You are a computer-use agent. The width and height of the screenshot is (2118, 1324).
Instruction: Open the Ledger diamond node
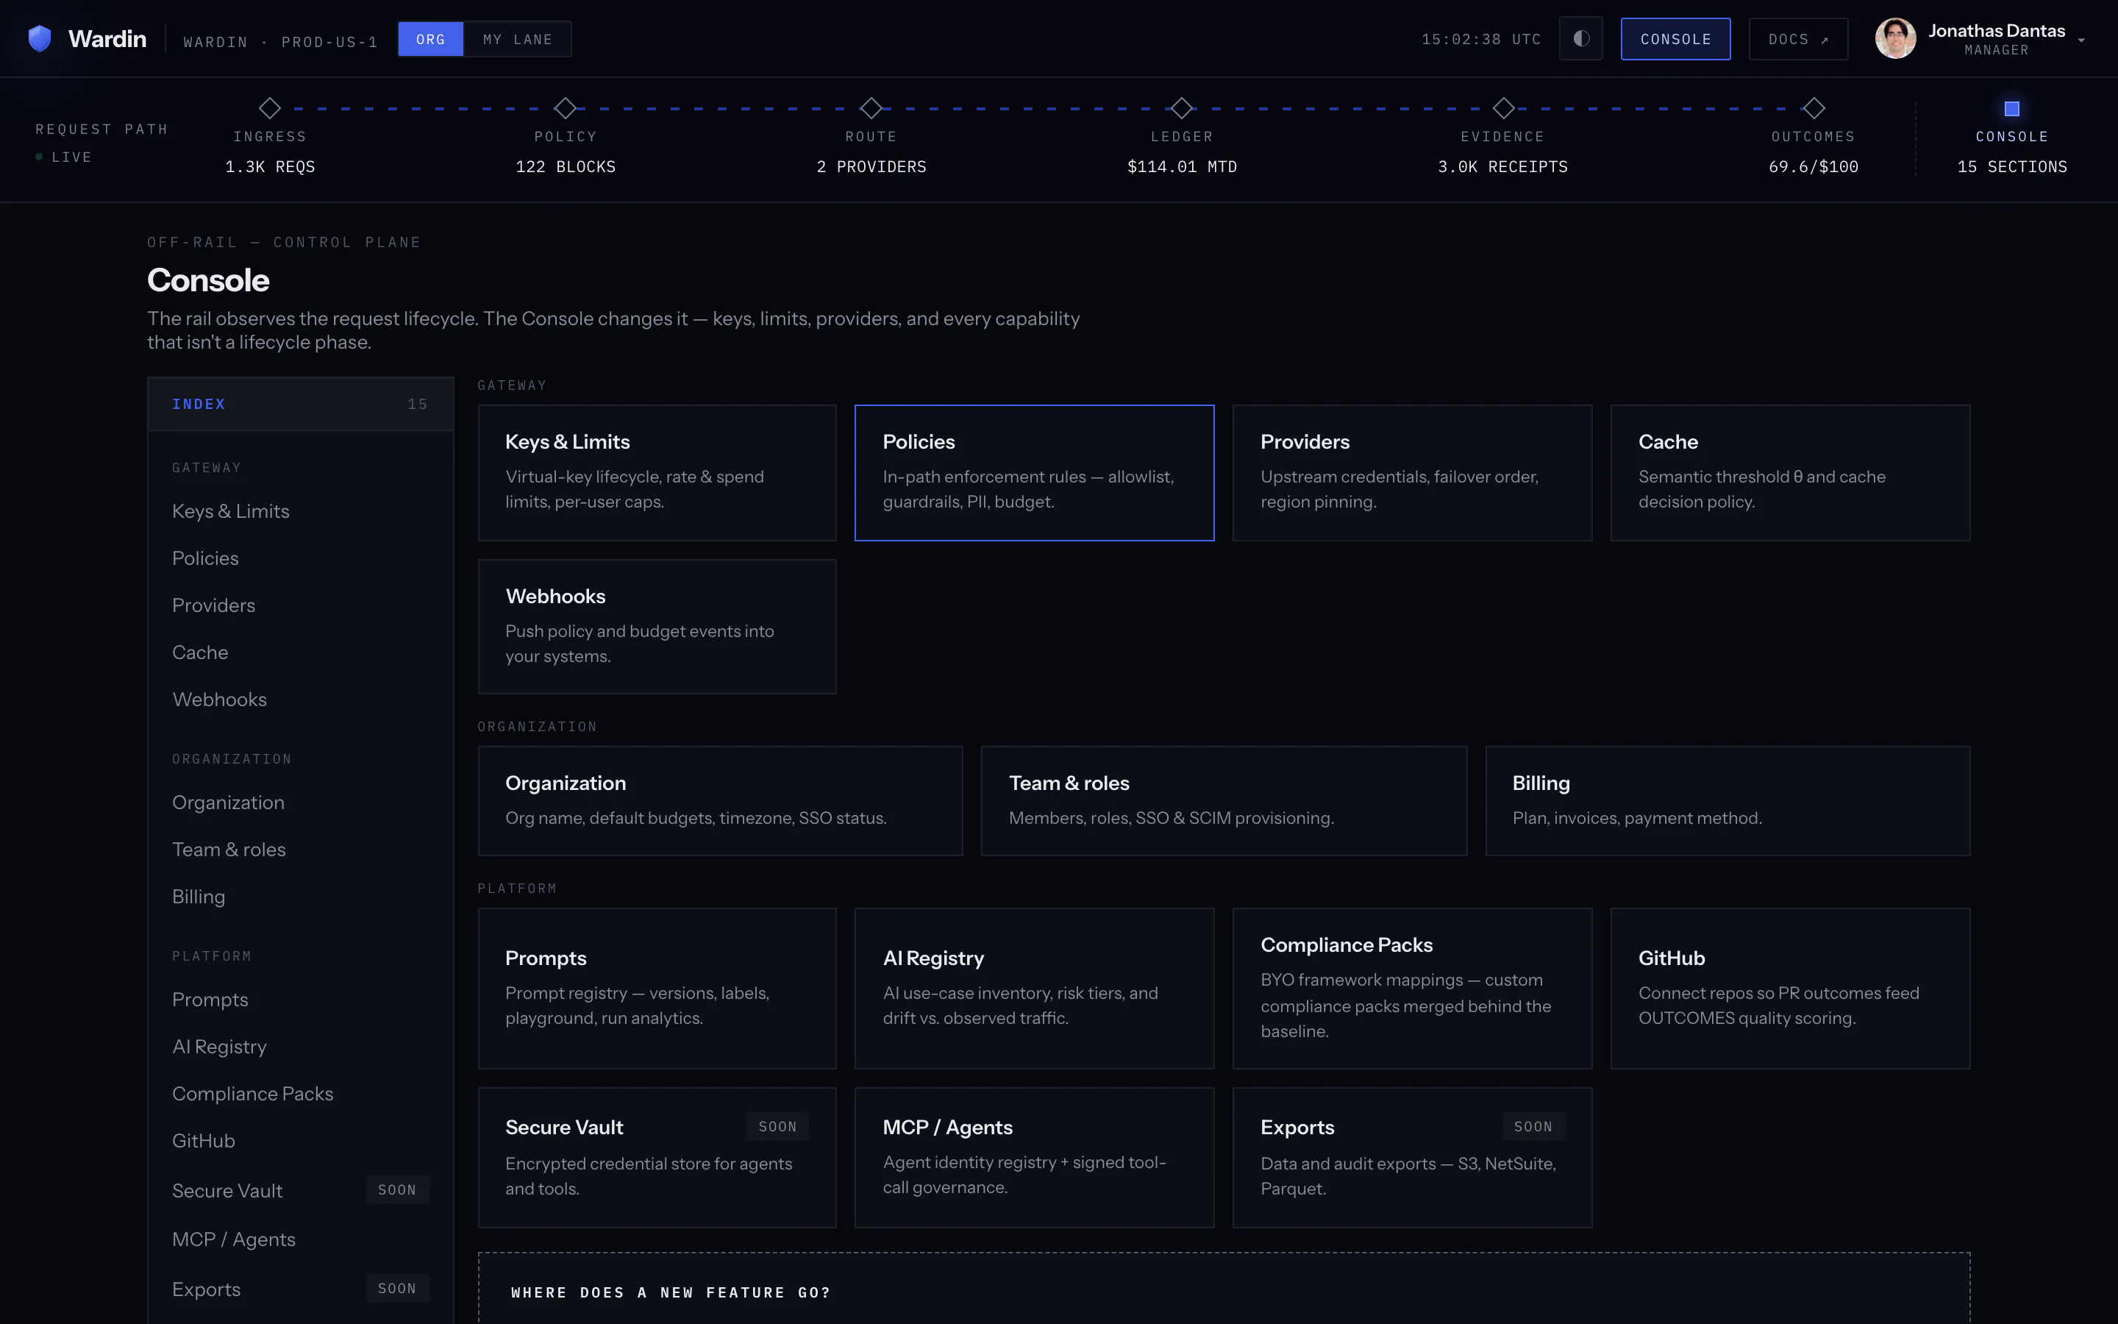[x=1182, y=107]
